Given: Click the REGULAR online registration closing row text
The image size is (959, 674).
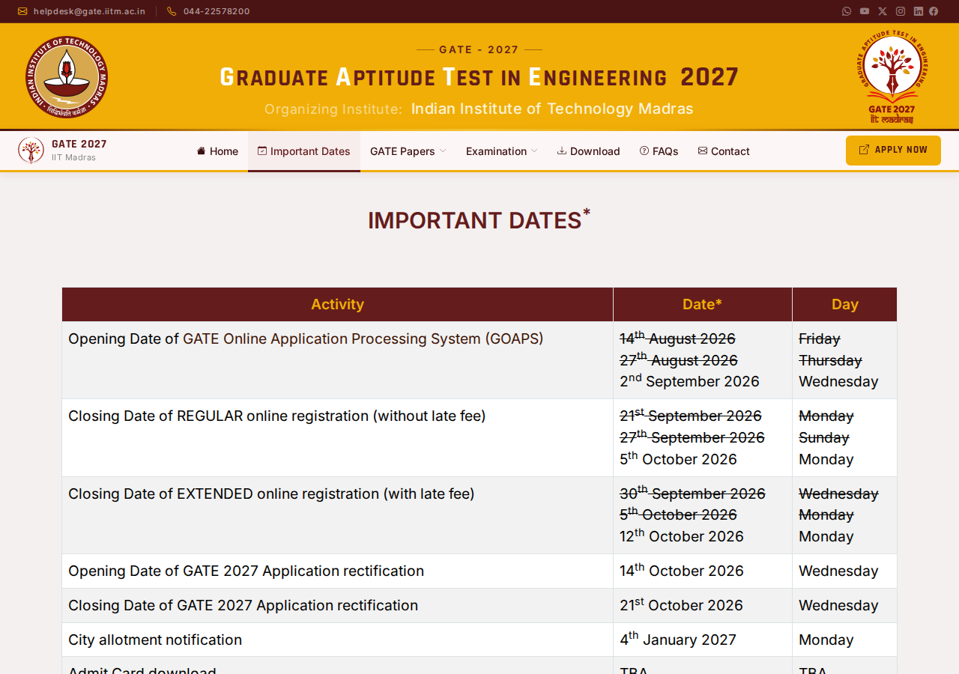Looking at the screenshot, I should pos(277,416).
